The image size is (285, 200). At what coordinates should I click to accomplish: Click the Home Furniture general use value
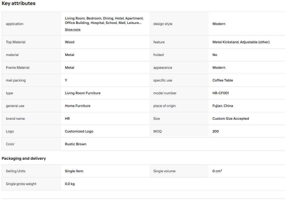tap(78, 106)
